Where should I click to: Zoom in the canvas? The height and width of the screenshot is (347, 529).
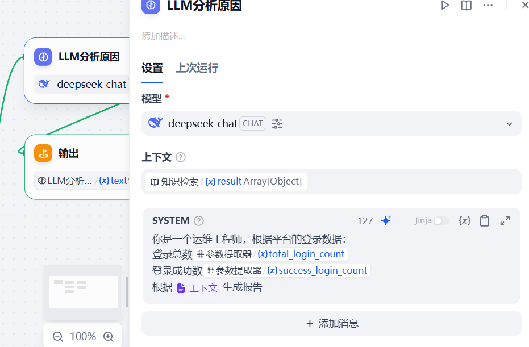[x=109, y=337]
